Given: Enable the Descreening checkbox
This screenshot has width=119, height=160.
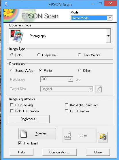Looking at the screenshot, I should 12,105.
